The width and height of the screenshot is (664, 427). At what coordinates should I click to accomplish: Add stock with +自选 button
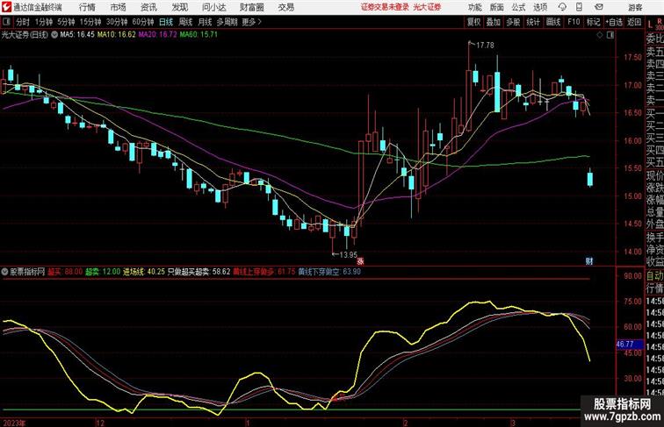(614, 22)
